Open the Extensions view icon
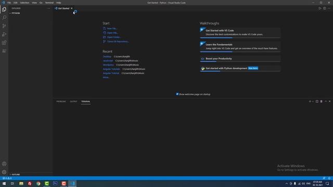Viewport: 333px width, 187px height. 4,43
